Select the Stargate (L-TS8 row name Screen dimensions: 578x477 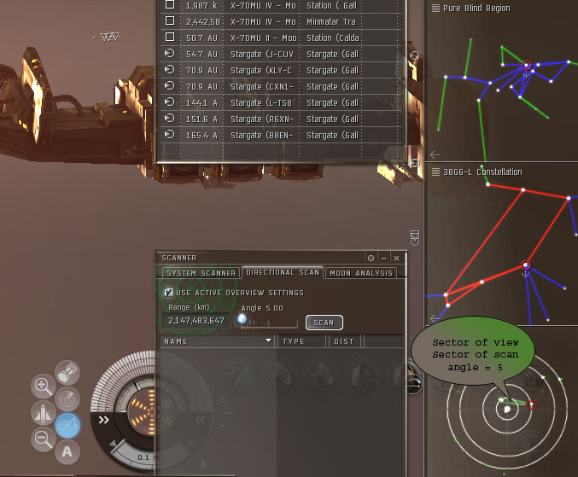261,102
